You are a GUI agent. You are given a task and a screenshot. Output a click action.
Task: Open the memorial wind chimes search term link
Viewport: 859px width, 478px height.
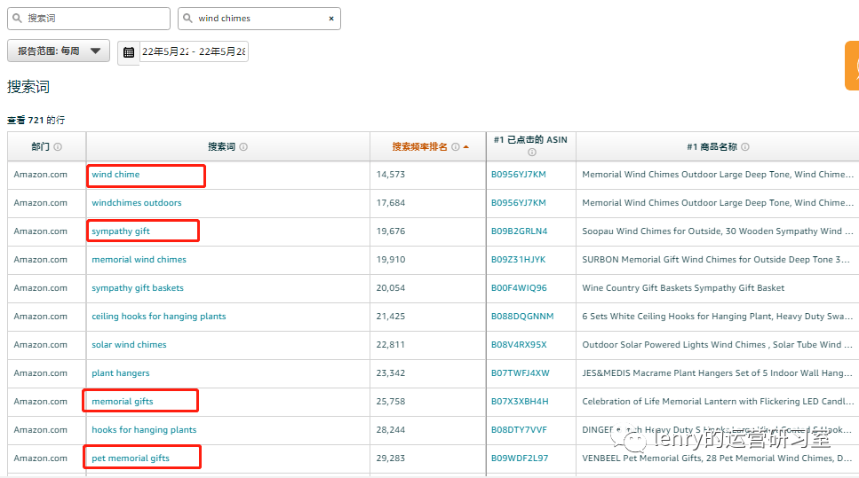pyautogui.click(x=139, y=260)
